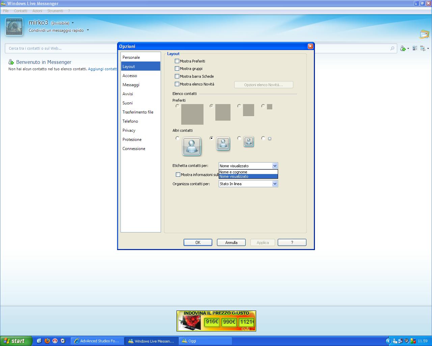Click the mirko3 profile picture
432x346 pixels.
[x=14, y=27]
